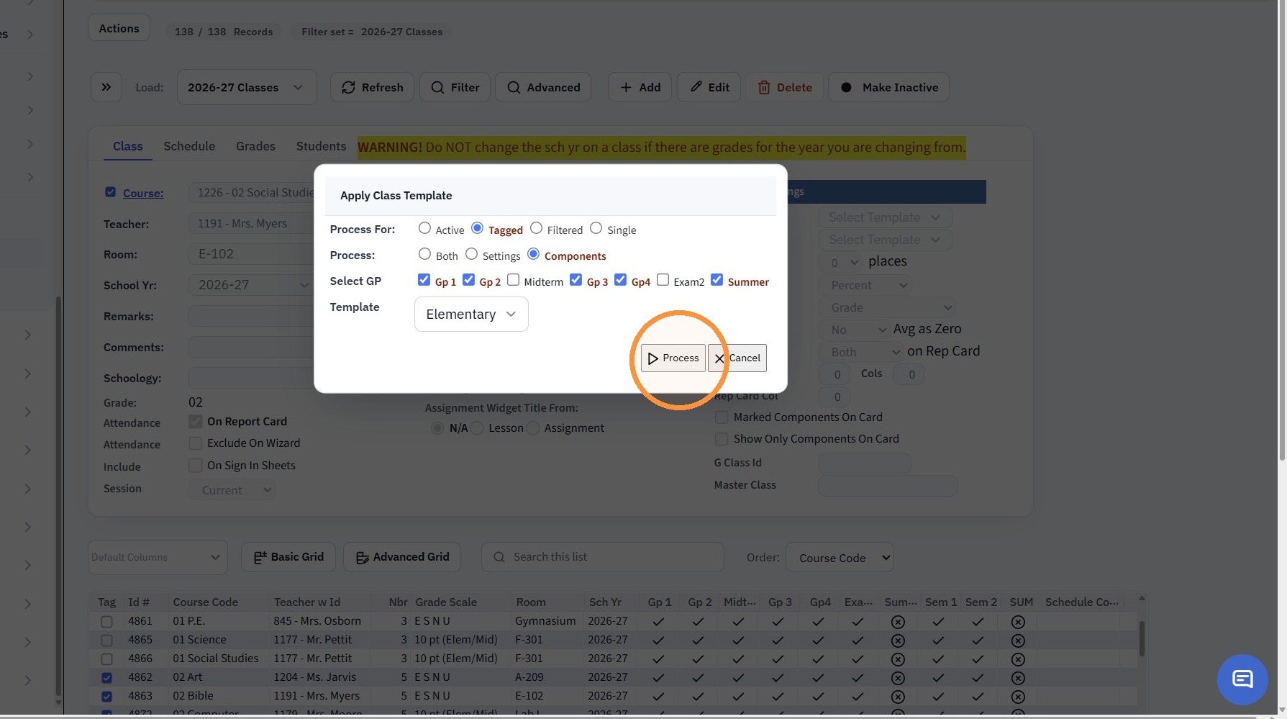Expand panel with double chevron icon
Viewport: 1287px width, 719px height.
pyautogui.click(x=106, y=87)
